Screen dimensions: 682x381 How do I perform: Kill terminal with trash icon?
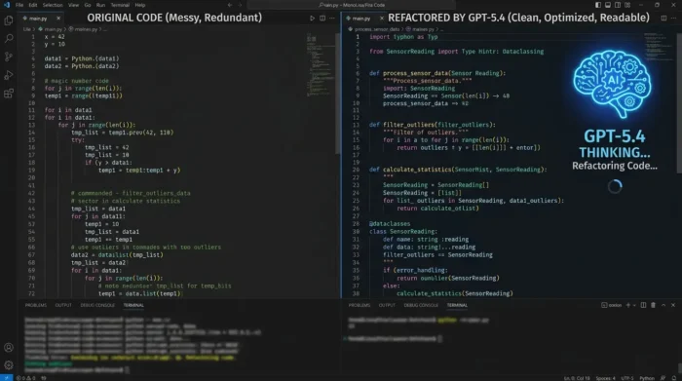click(x=653, y=305)
